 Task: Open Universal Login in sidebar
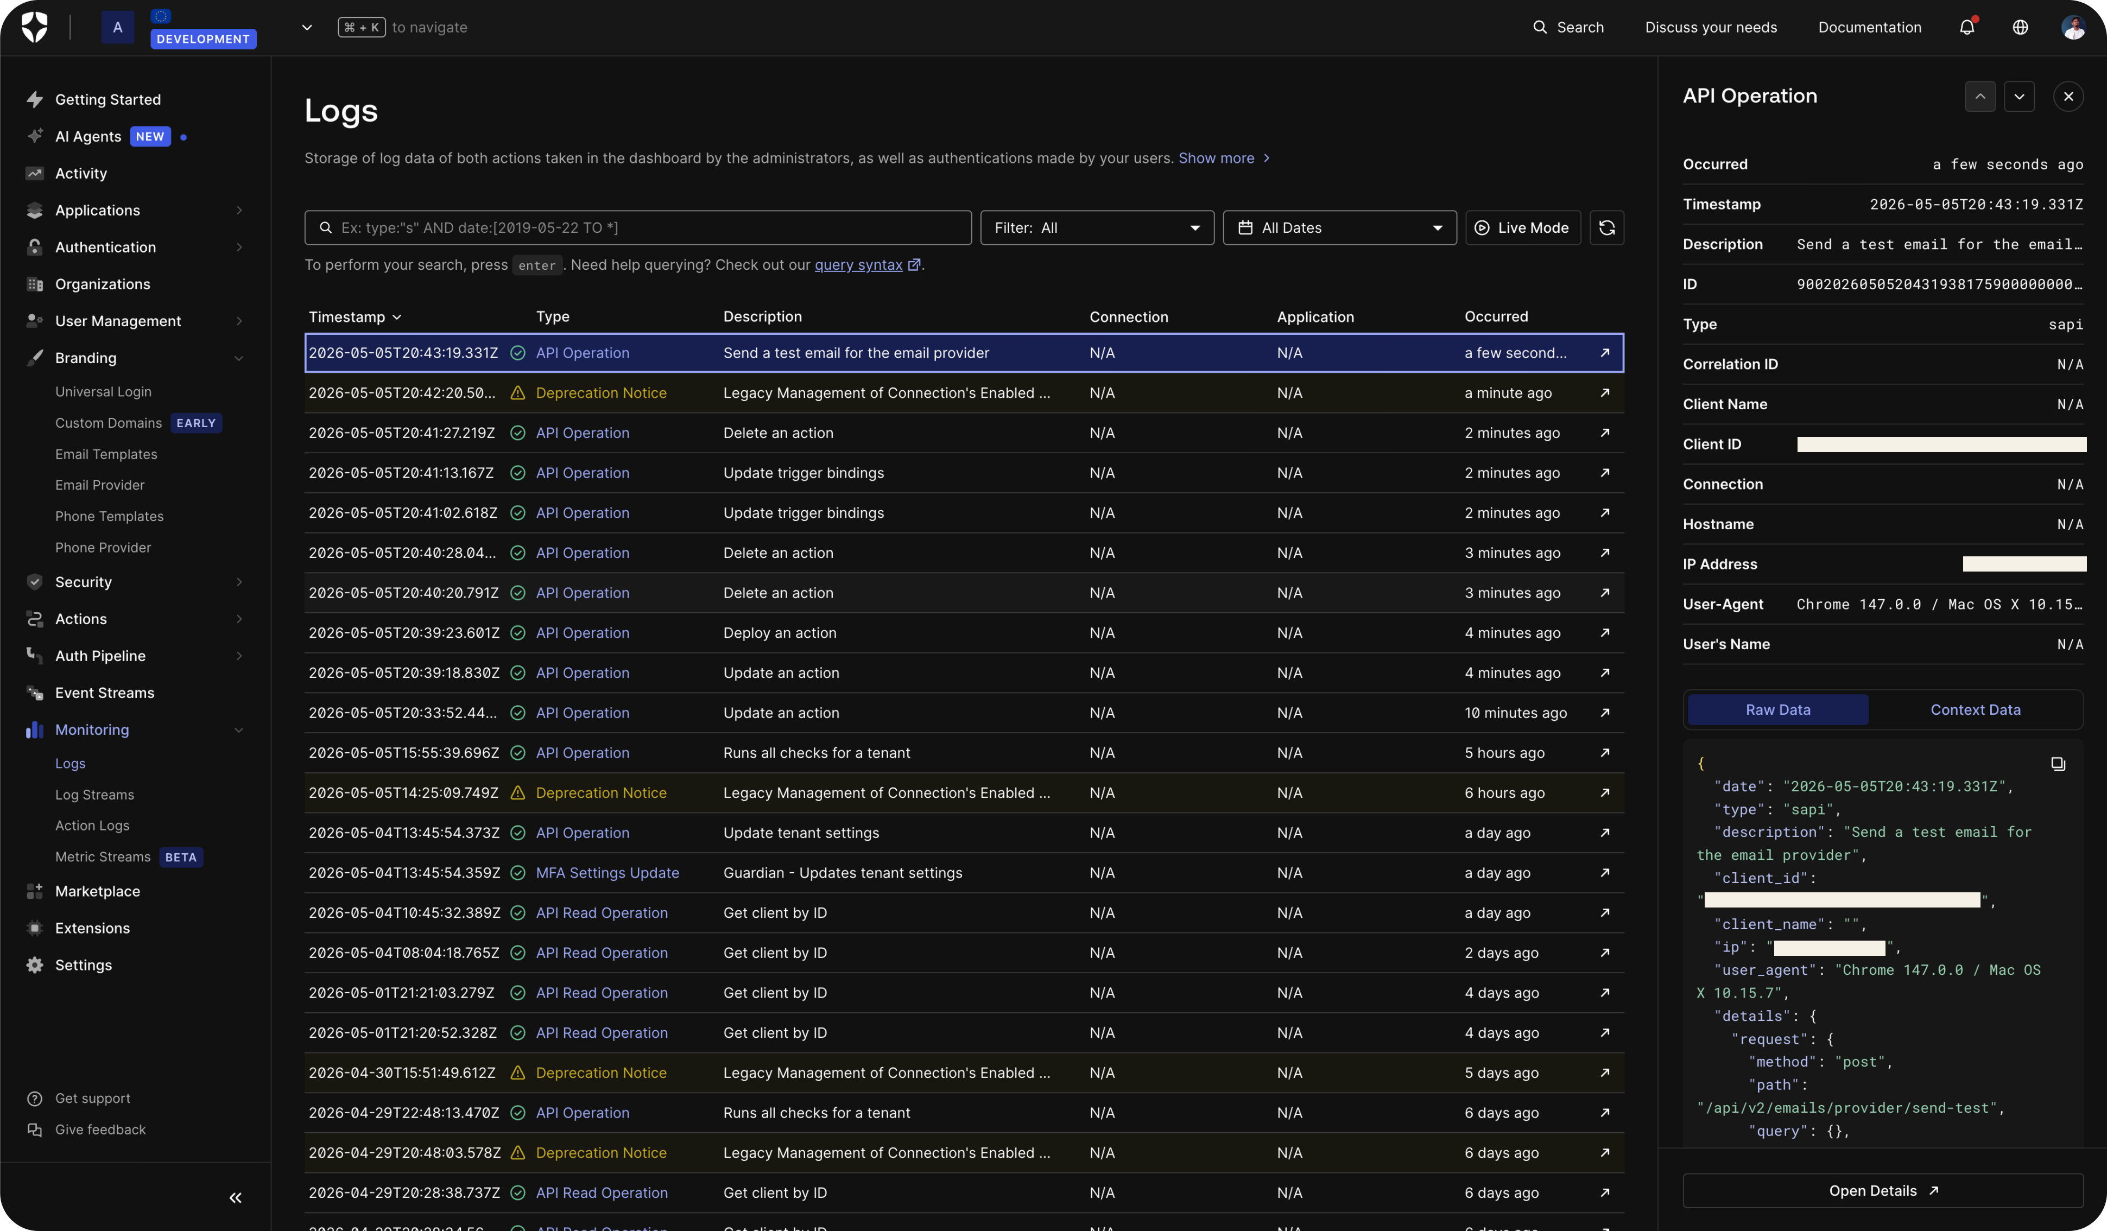coord(103,391)
